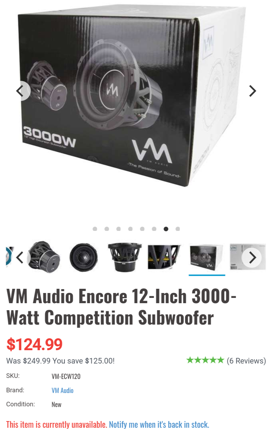Open the subwoofer side profile thumbnail
270x433 pixels.
[x=124, y=257]
